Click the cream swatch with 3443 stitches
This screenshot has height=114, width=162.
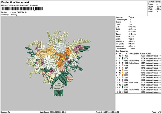pyautogui.click(x=123, y=92)
